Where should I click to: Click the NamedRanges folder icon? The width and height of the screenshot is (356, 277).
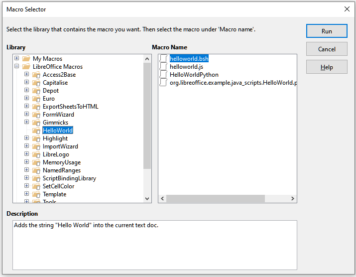[x=36, y=170]
